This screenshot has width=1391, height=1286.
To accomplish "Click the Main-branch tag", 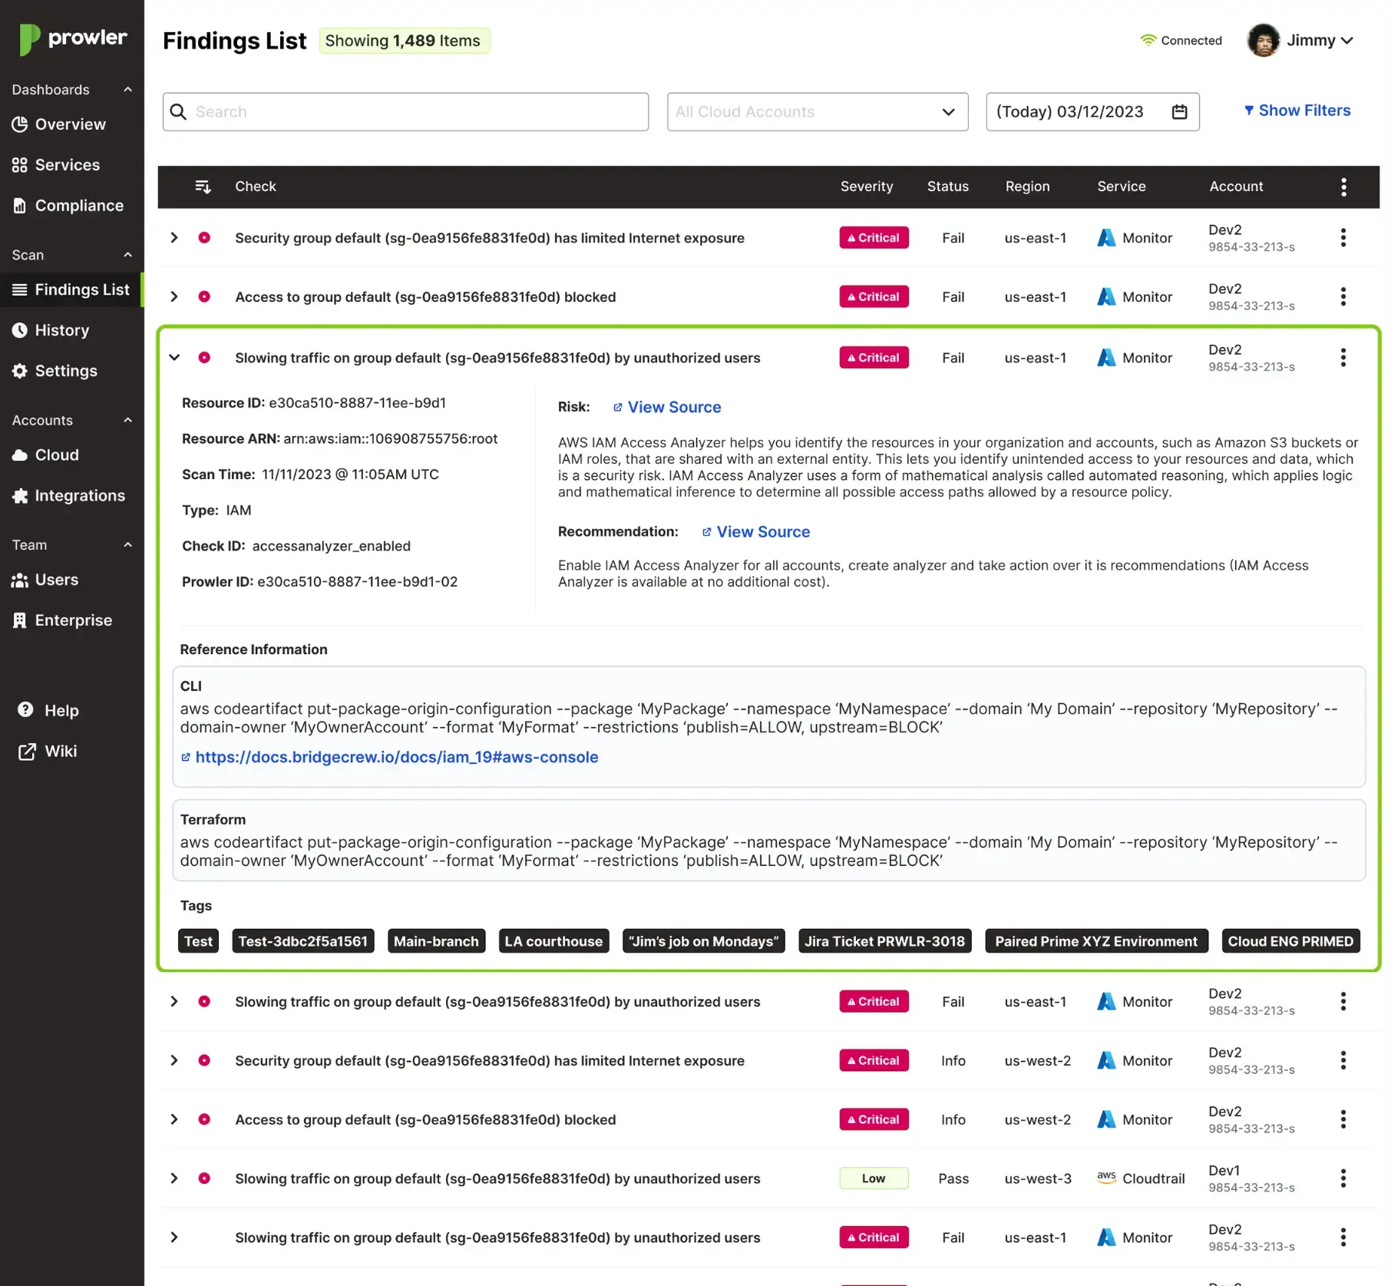I will click(x=436, y=941).
